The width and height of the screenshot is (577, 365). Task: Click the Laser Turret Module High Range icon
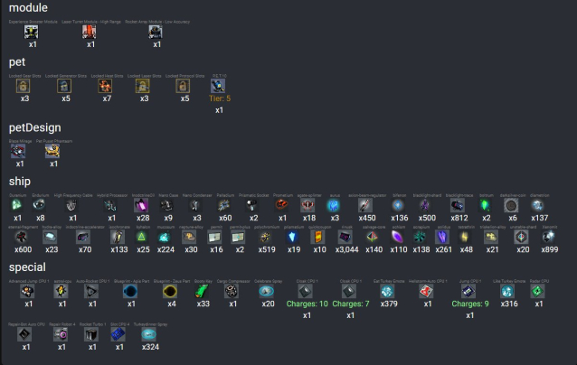90,32
